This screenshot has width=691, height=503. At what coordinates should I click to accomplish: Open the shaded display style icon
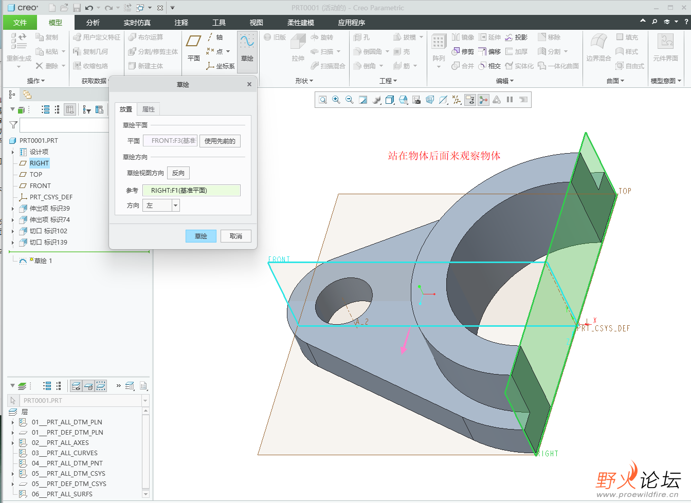[x=377, y=100]
